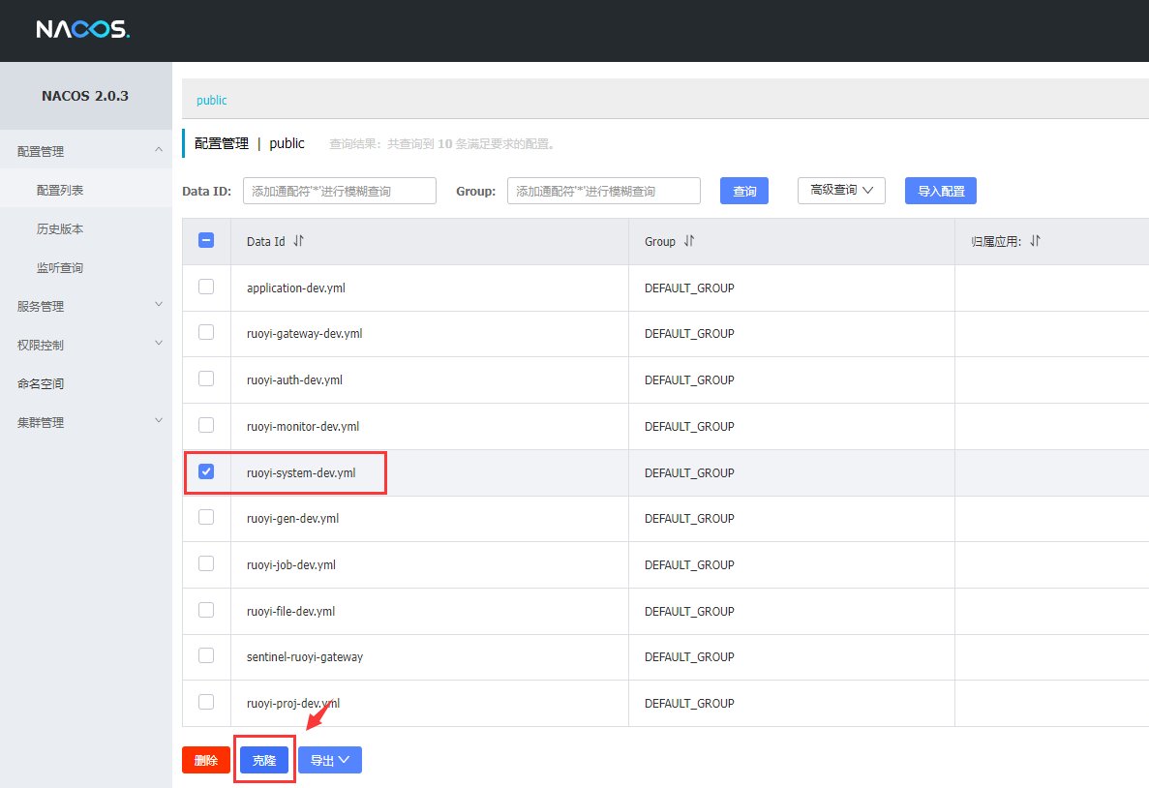The width and height of the screenshot is (1149, 788).
Task: Check the ruoyi-gateway-dev.yml row checkbox
Action: pos(206,333)
